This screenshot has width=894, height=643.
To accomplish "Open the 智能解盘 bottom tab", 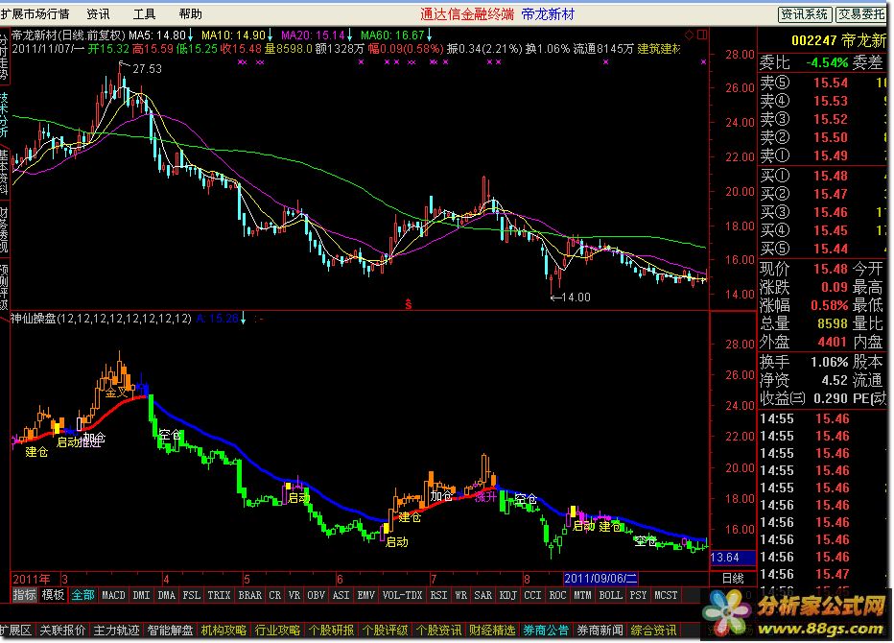I will pyautogui.click(x=170, y=631).
